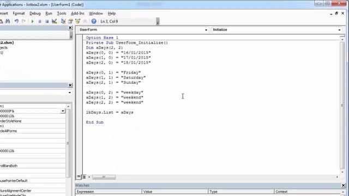
Task: Open the BackColor value dropdown arrow
Action: (x=63, y=111)
